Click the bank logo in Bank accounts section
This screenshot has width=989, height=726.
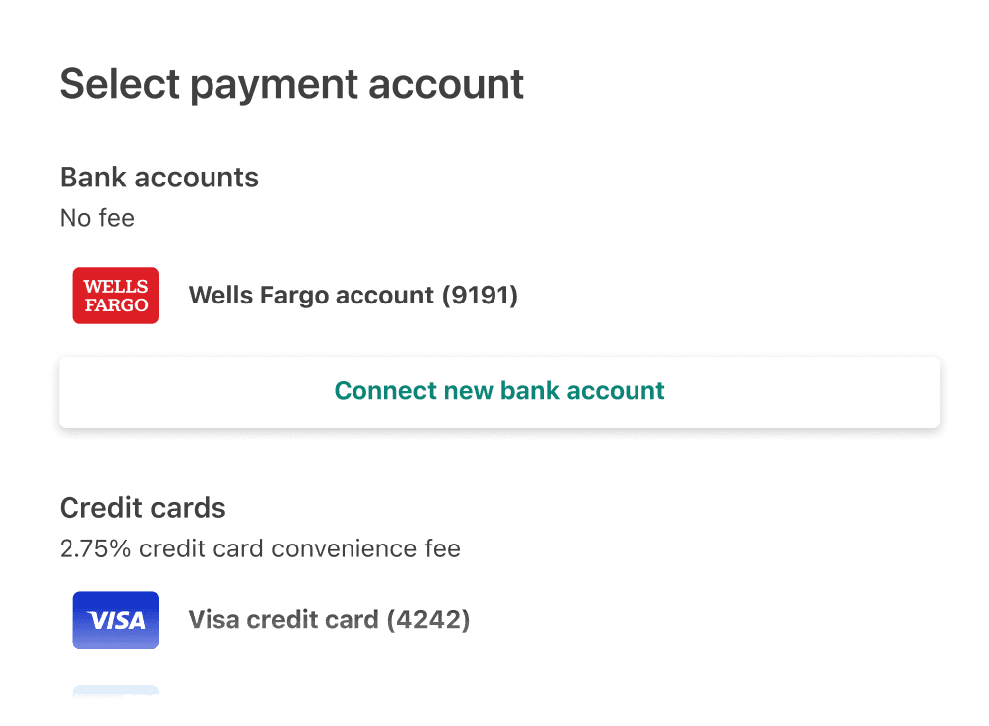115,295
